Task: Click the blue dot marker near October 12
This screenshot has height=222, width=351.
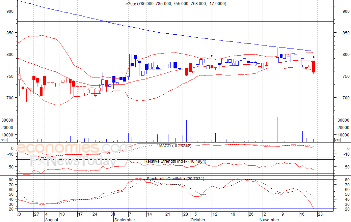Action: [x=212, y=56]
